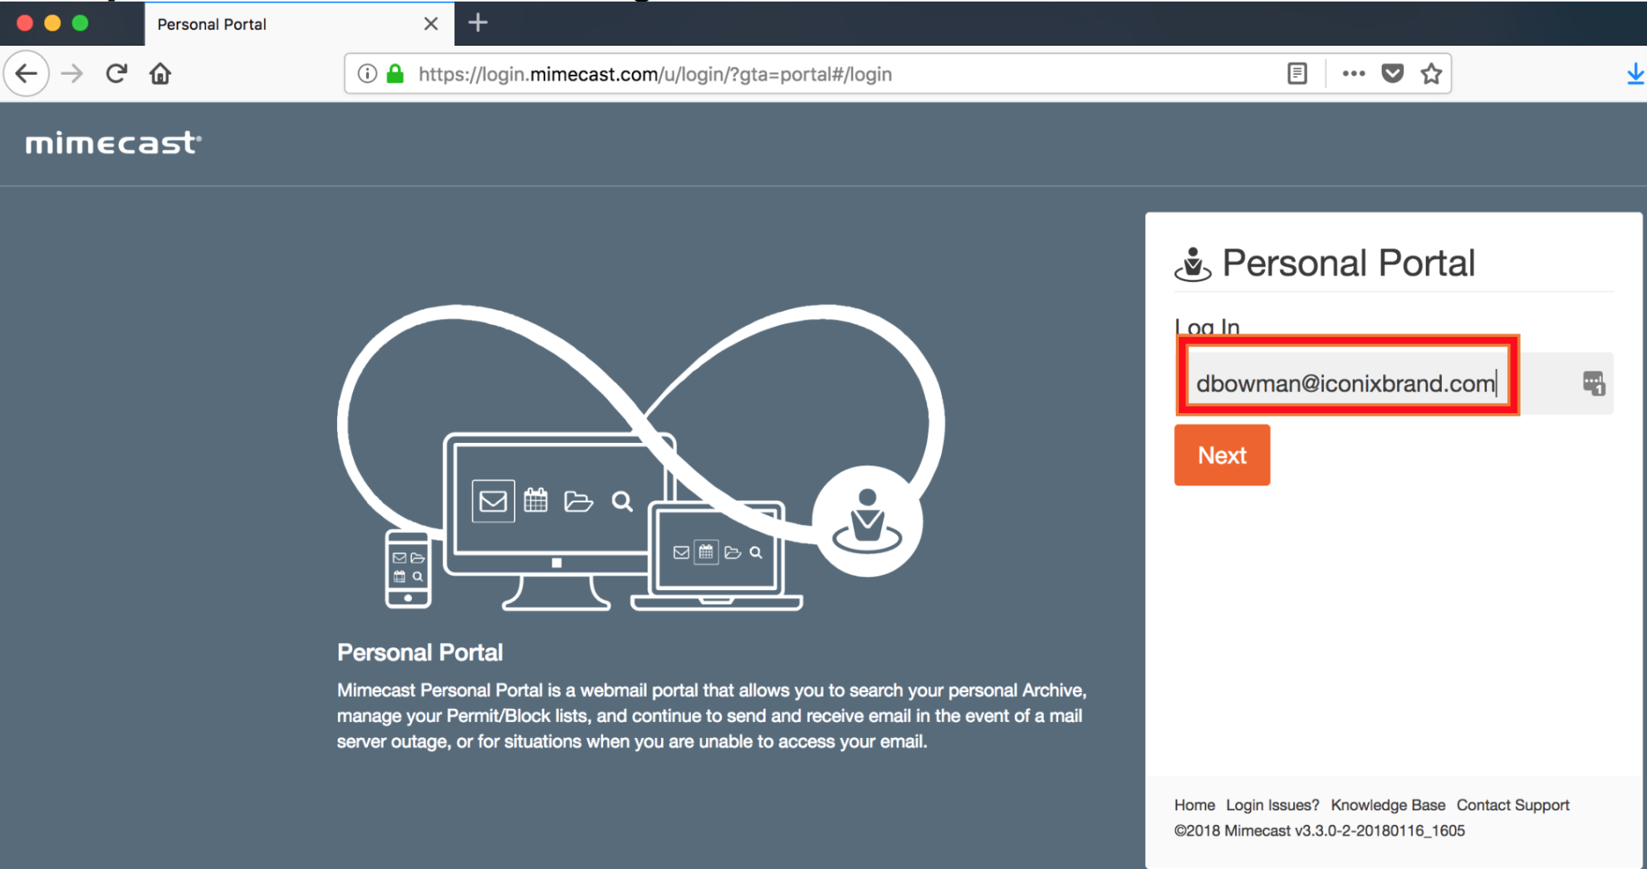Bookmark this page with star icon
Viewport: 1647px width, 869px height.
tap(1431, 74)
